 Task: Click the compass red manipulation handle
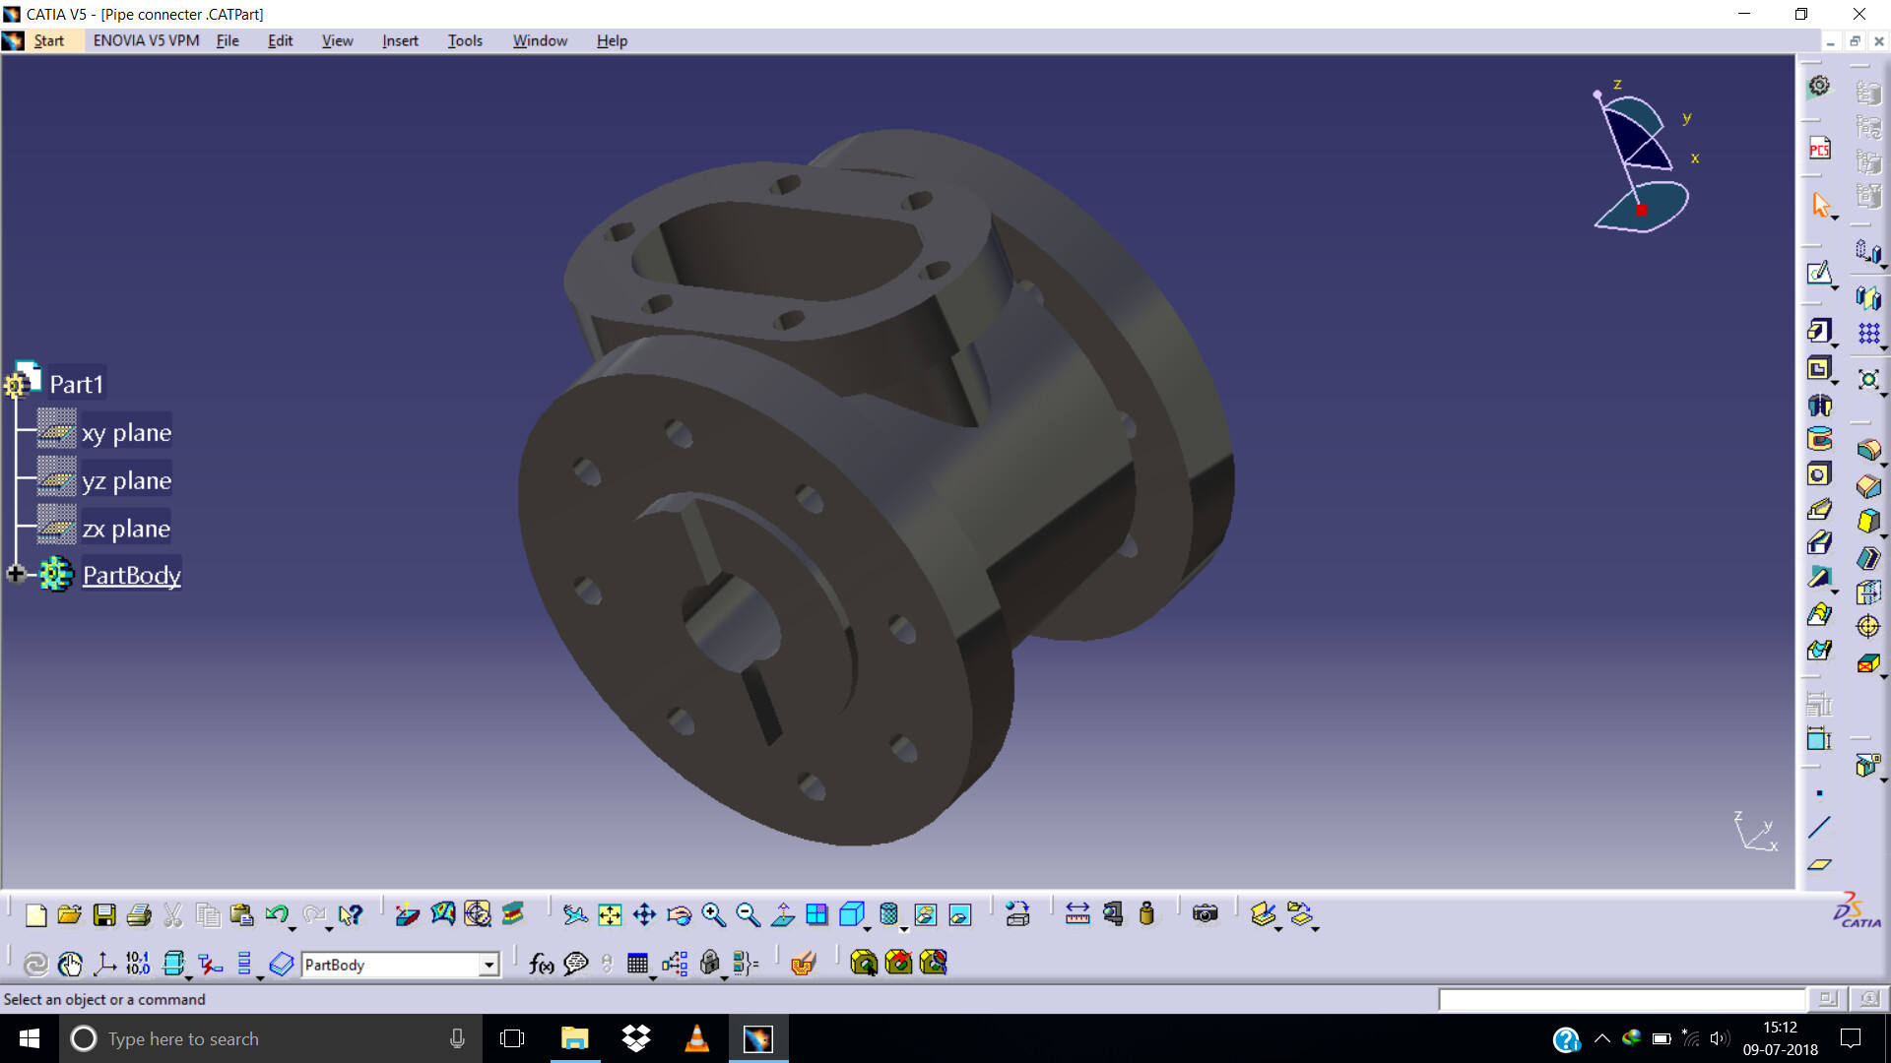point(1641,210)
